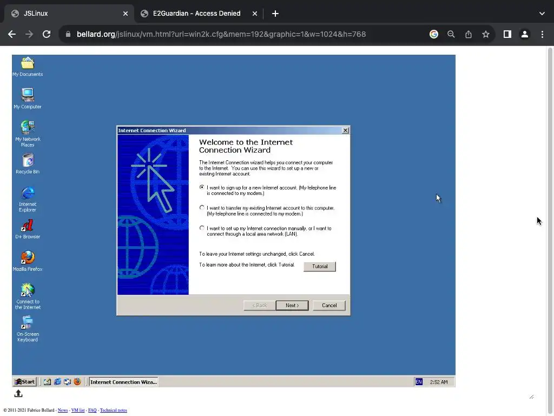
Task: Click the Tutorial button
Action: [319, 266]
